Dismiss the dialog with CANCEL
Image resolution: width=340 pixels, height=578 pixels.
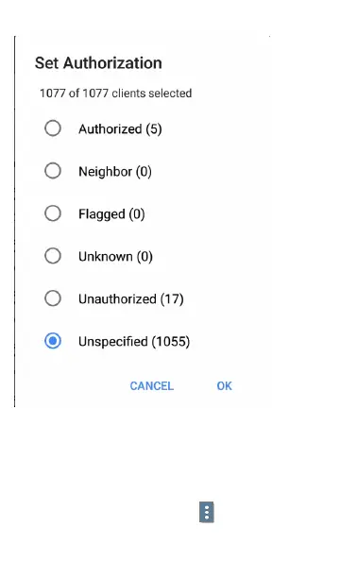[151, 386]
